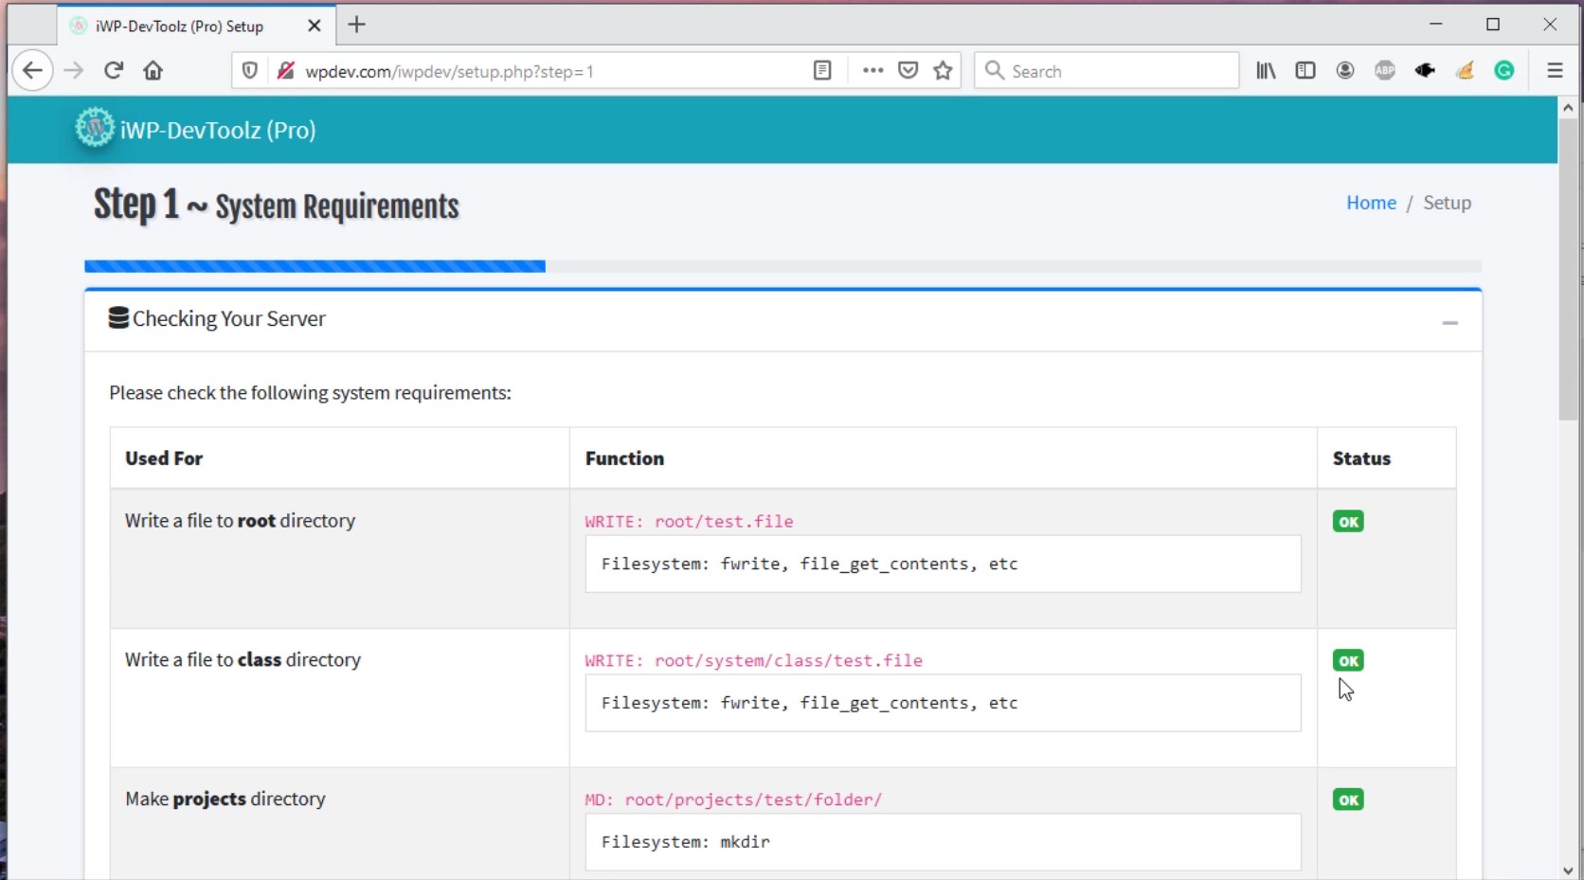Image resolution: width=1584 pixels, height=880 pixels.
Task: Open page actions three-dot menu
Action: pyautogui.click(x=873, y=71)
